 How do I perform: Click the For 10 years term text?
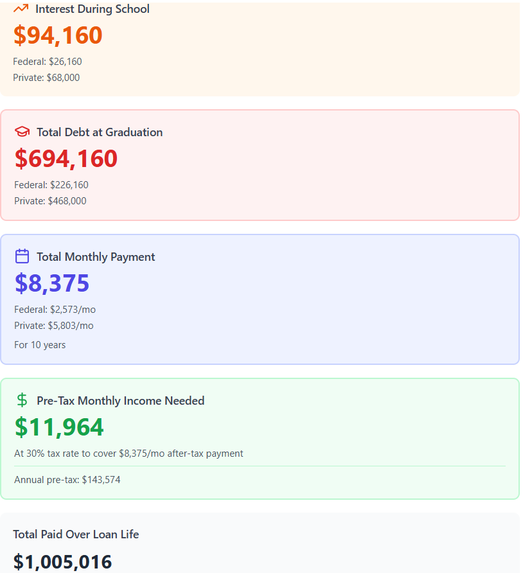(40, 345)
